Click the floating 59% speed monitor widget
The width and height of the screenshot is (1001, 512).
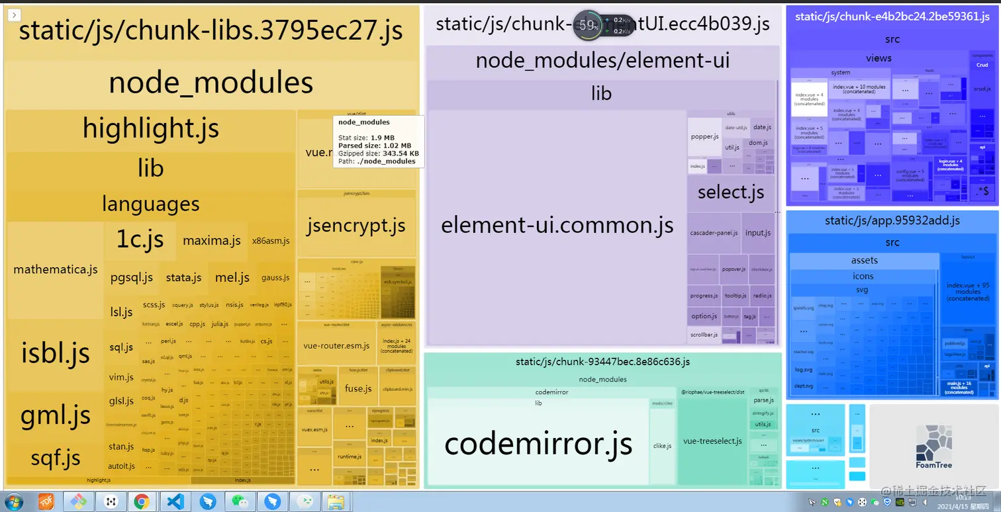(x=603, y=25)
